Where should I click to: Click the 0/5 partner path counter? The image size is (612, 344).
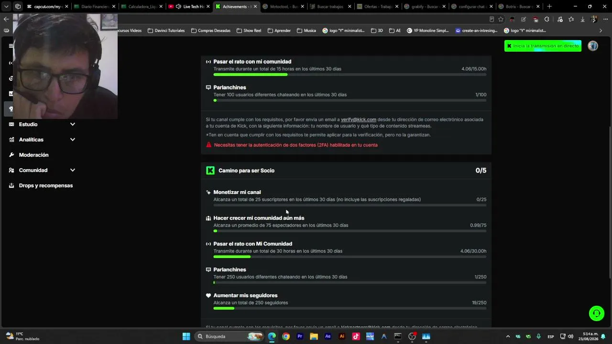click(x=481, y=171)
